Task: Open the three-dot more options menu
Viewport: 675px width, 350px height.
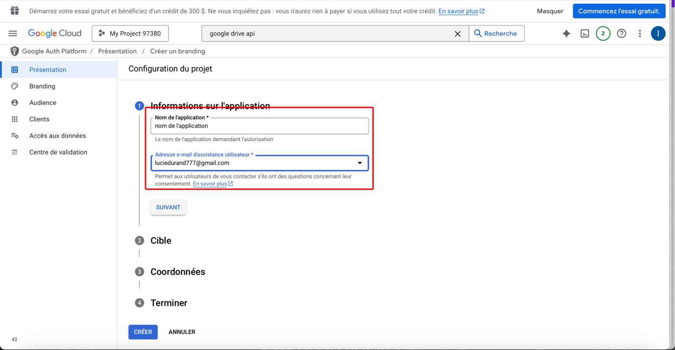Action: coord(639,33)
